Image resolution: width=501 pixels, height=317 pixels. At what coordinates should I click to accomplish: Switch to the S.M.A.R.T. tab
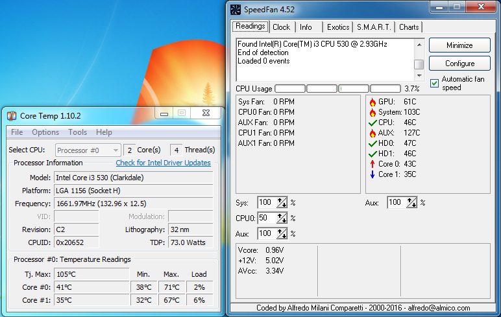(x=374, y=27)
